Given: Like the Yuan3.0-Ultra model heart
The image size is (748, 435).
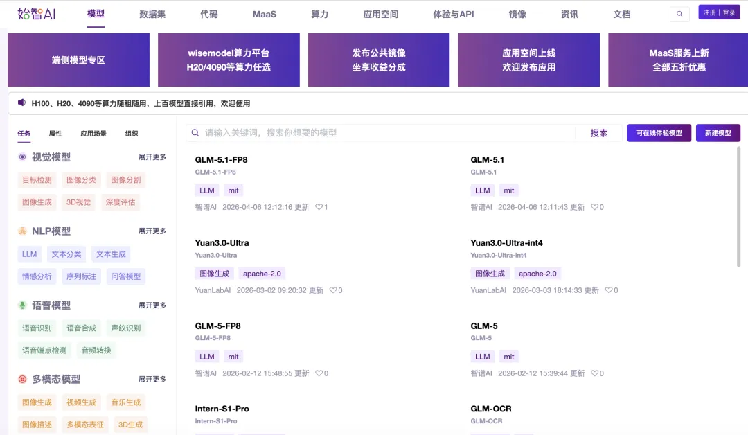Looking at the screenshot, I should coord(333,290).
